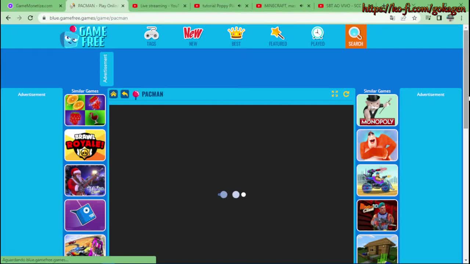470x264 pixels.
Task: Open the Played games clock icon
Action: pos(318,36)
